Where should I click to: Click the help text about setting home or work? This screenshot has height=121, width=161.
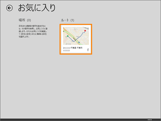(x=33, y=31)
